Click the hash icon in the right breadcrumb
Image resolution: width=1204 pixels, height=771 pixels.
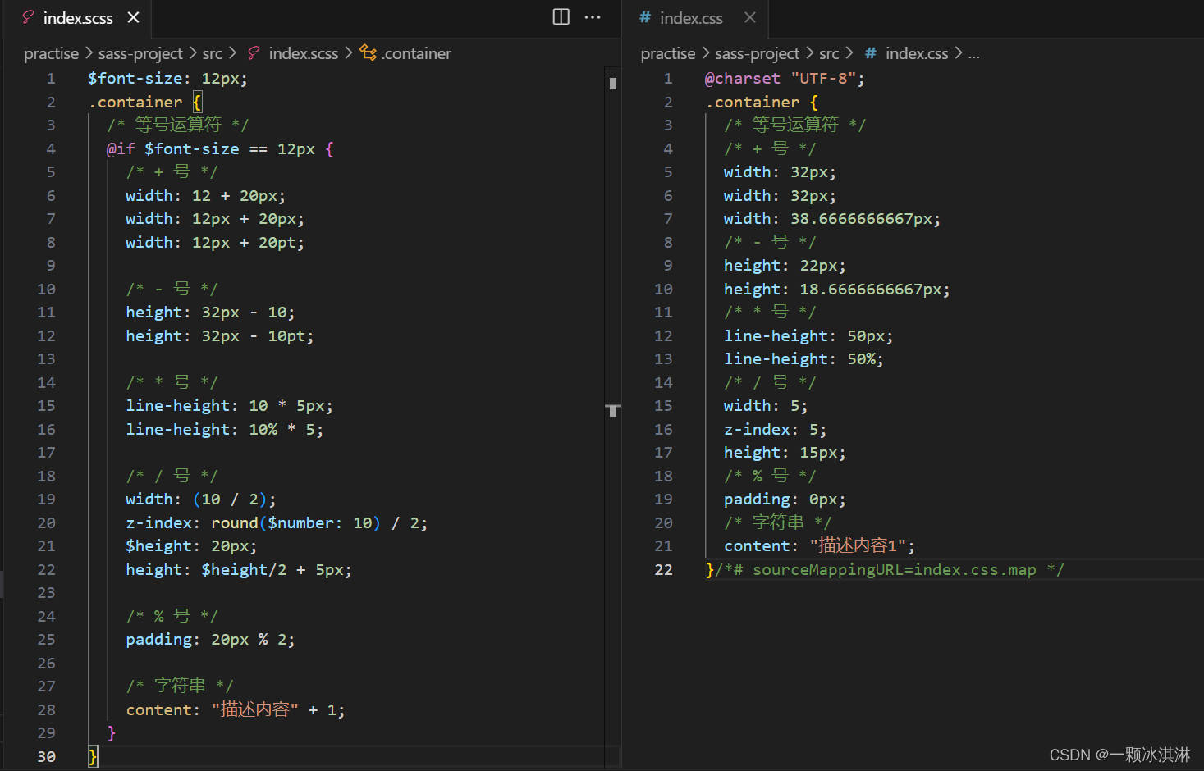point(871,53)
